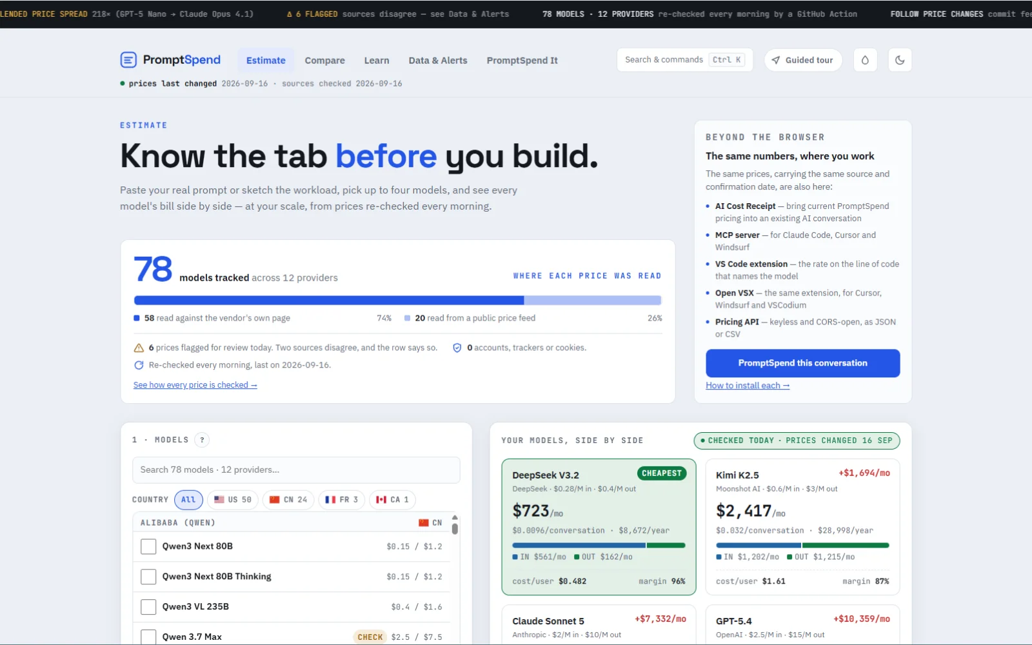The width and height of the screenshot is (1032, 645).
Task: Tick the Qwen3 Next 80B Thinking checkbox
Action: tap(148, 577)
